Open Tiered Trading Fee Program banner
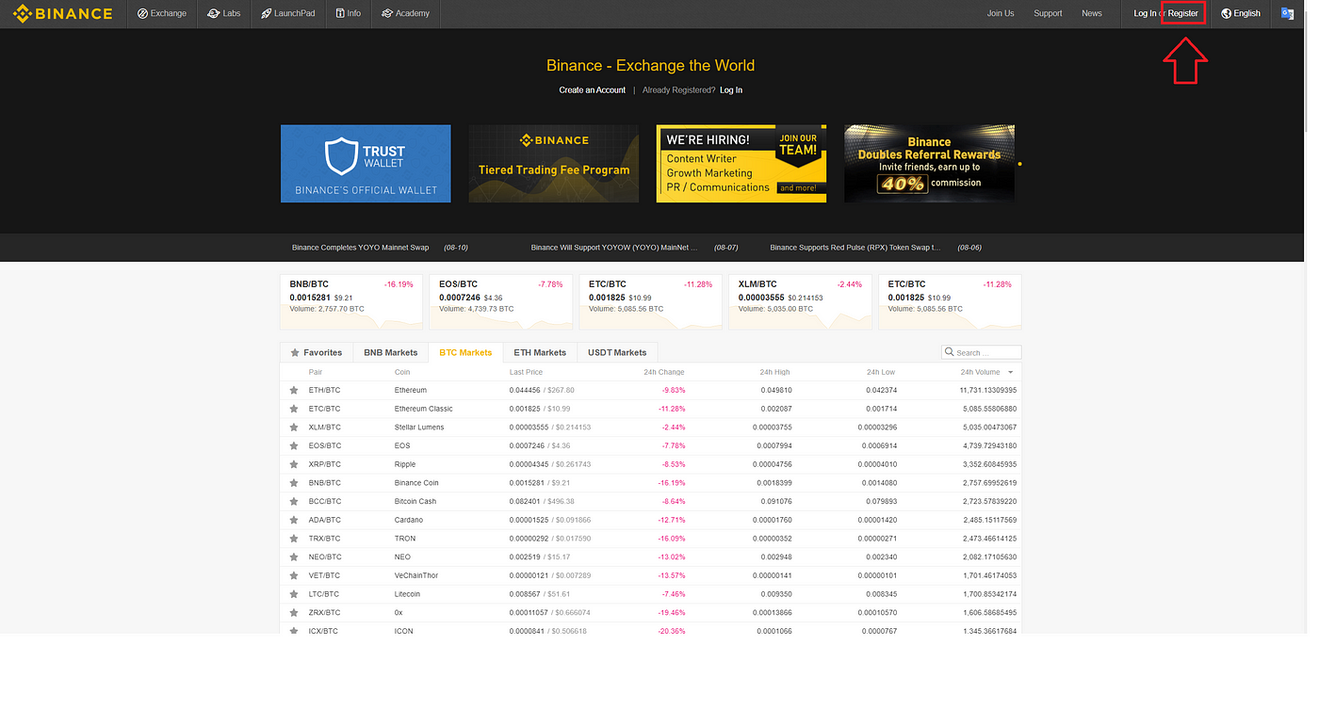The height and width of the screenshot is (710, 1319). click(x=553, y=164)
